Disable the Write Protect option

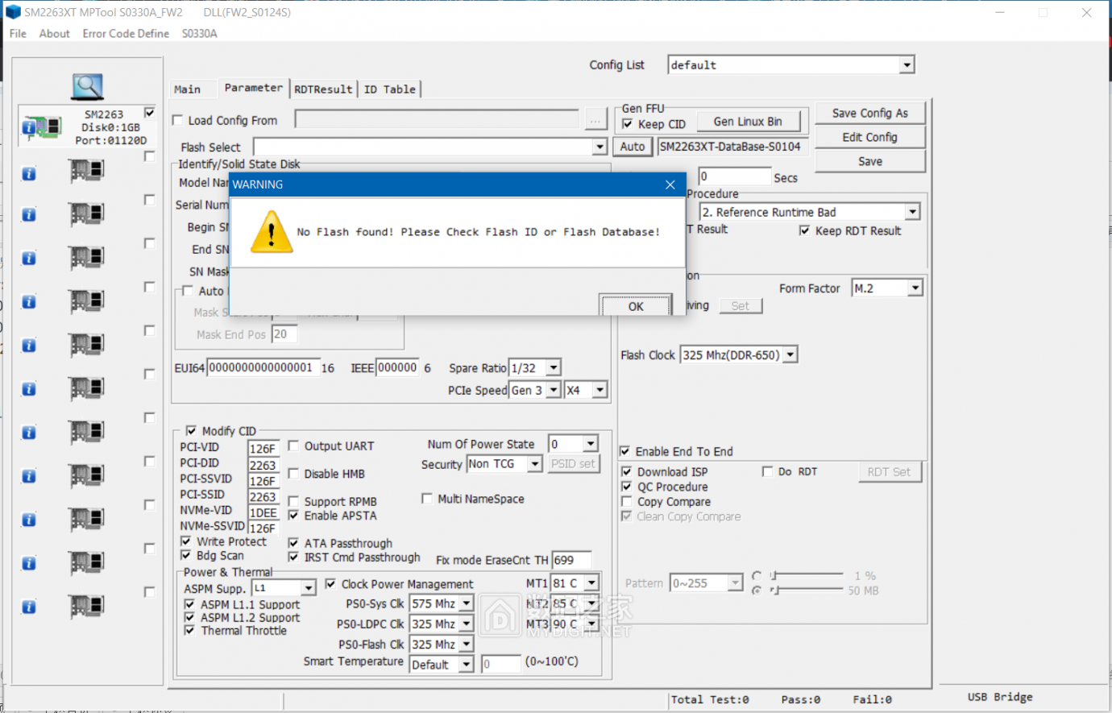tap(188, 541)
